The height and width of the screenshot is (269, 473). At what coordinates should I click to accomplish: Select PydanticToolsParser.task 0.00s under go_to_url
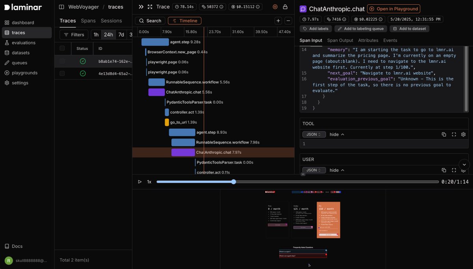coord(195,102)
